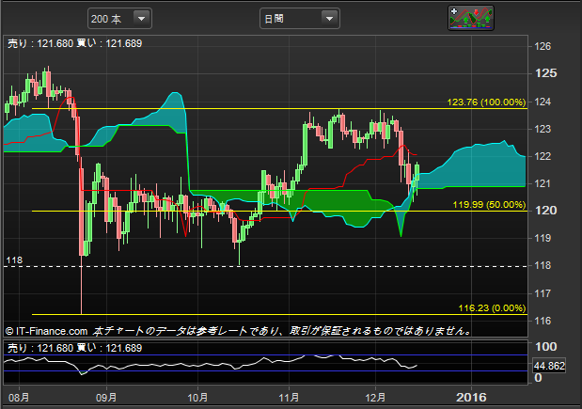Click the 122 price axis label
Screen dimensions: 582x409
coord(543,156)
